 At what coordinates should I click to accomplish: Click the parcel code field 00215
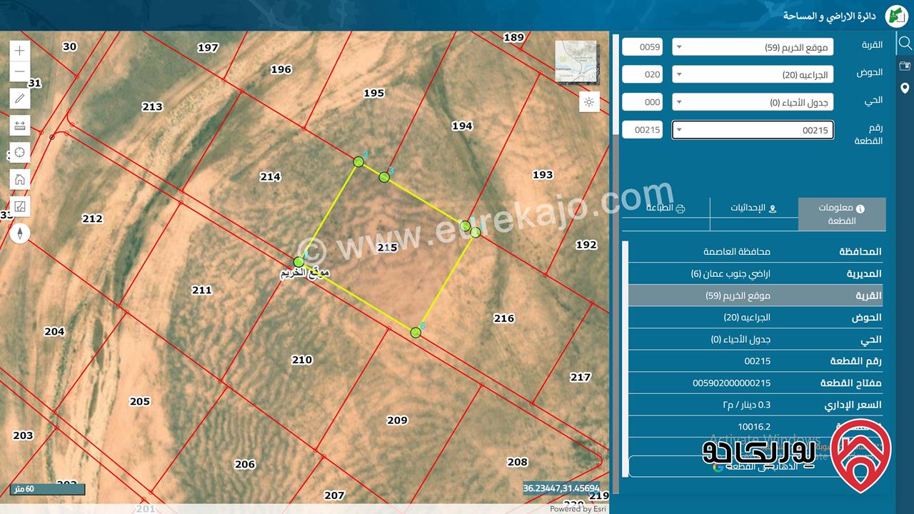(642, 130)
